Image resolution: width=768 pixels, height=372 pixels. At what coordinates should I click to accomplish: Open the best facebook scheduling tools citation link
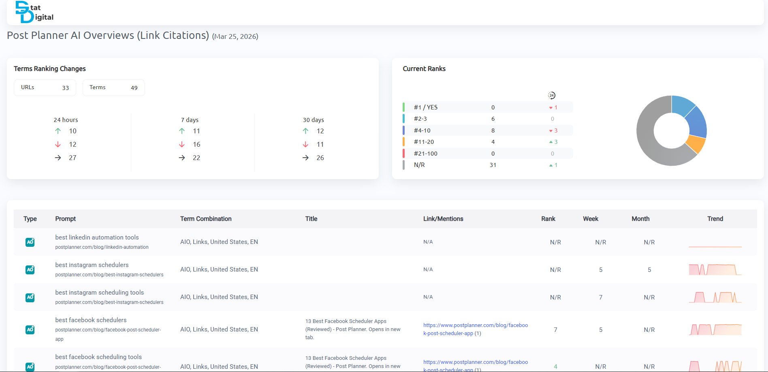click(x=476, y=366)
